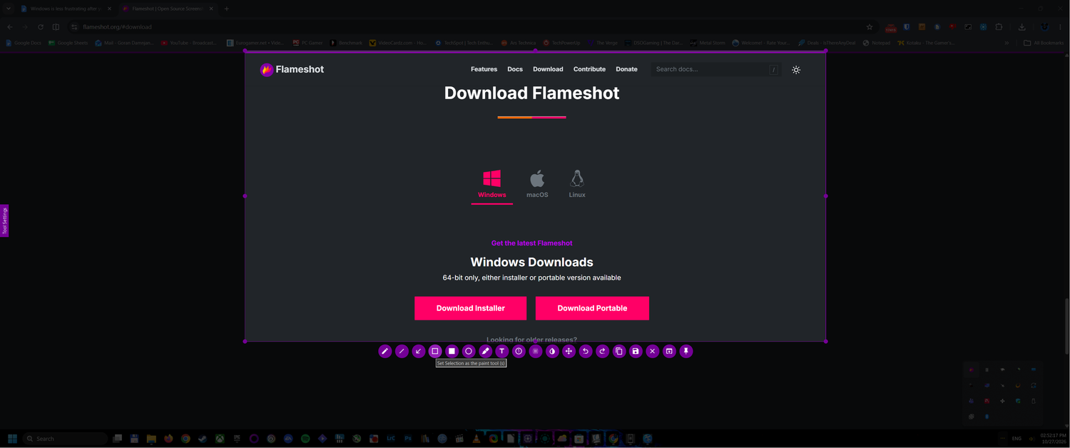The width and height of the screenshot is (1070, 448).
Task: Open the browser tab search dropdown arrow
Action: (x=7, y=9)
